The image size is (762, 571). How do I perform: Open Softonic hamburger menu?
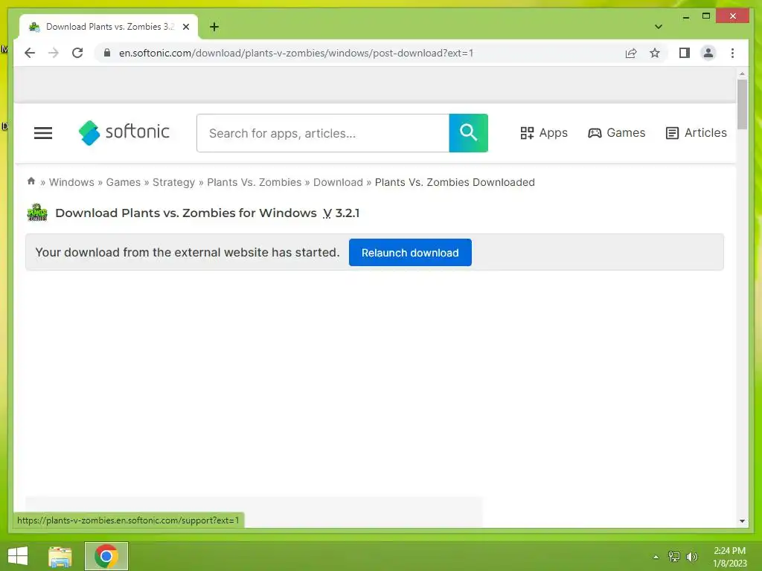42,132
